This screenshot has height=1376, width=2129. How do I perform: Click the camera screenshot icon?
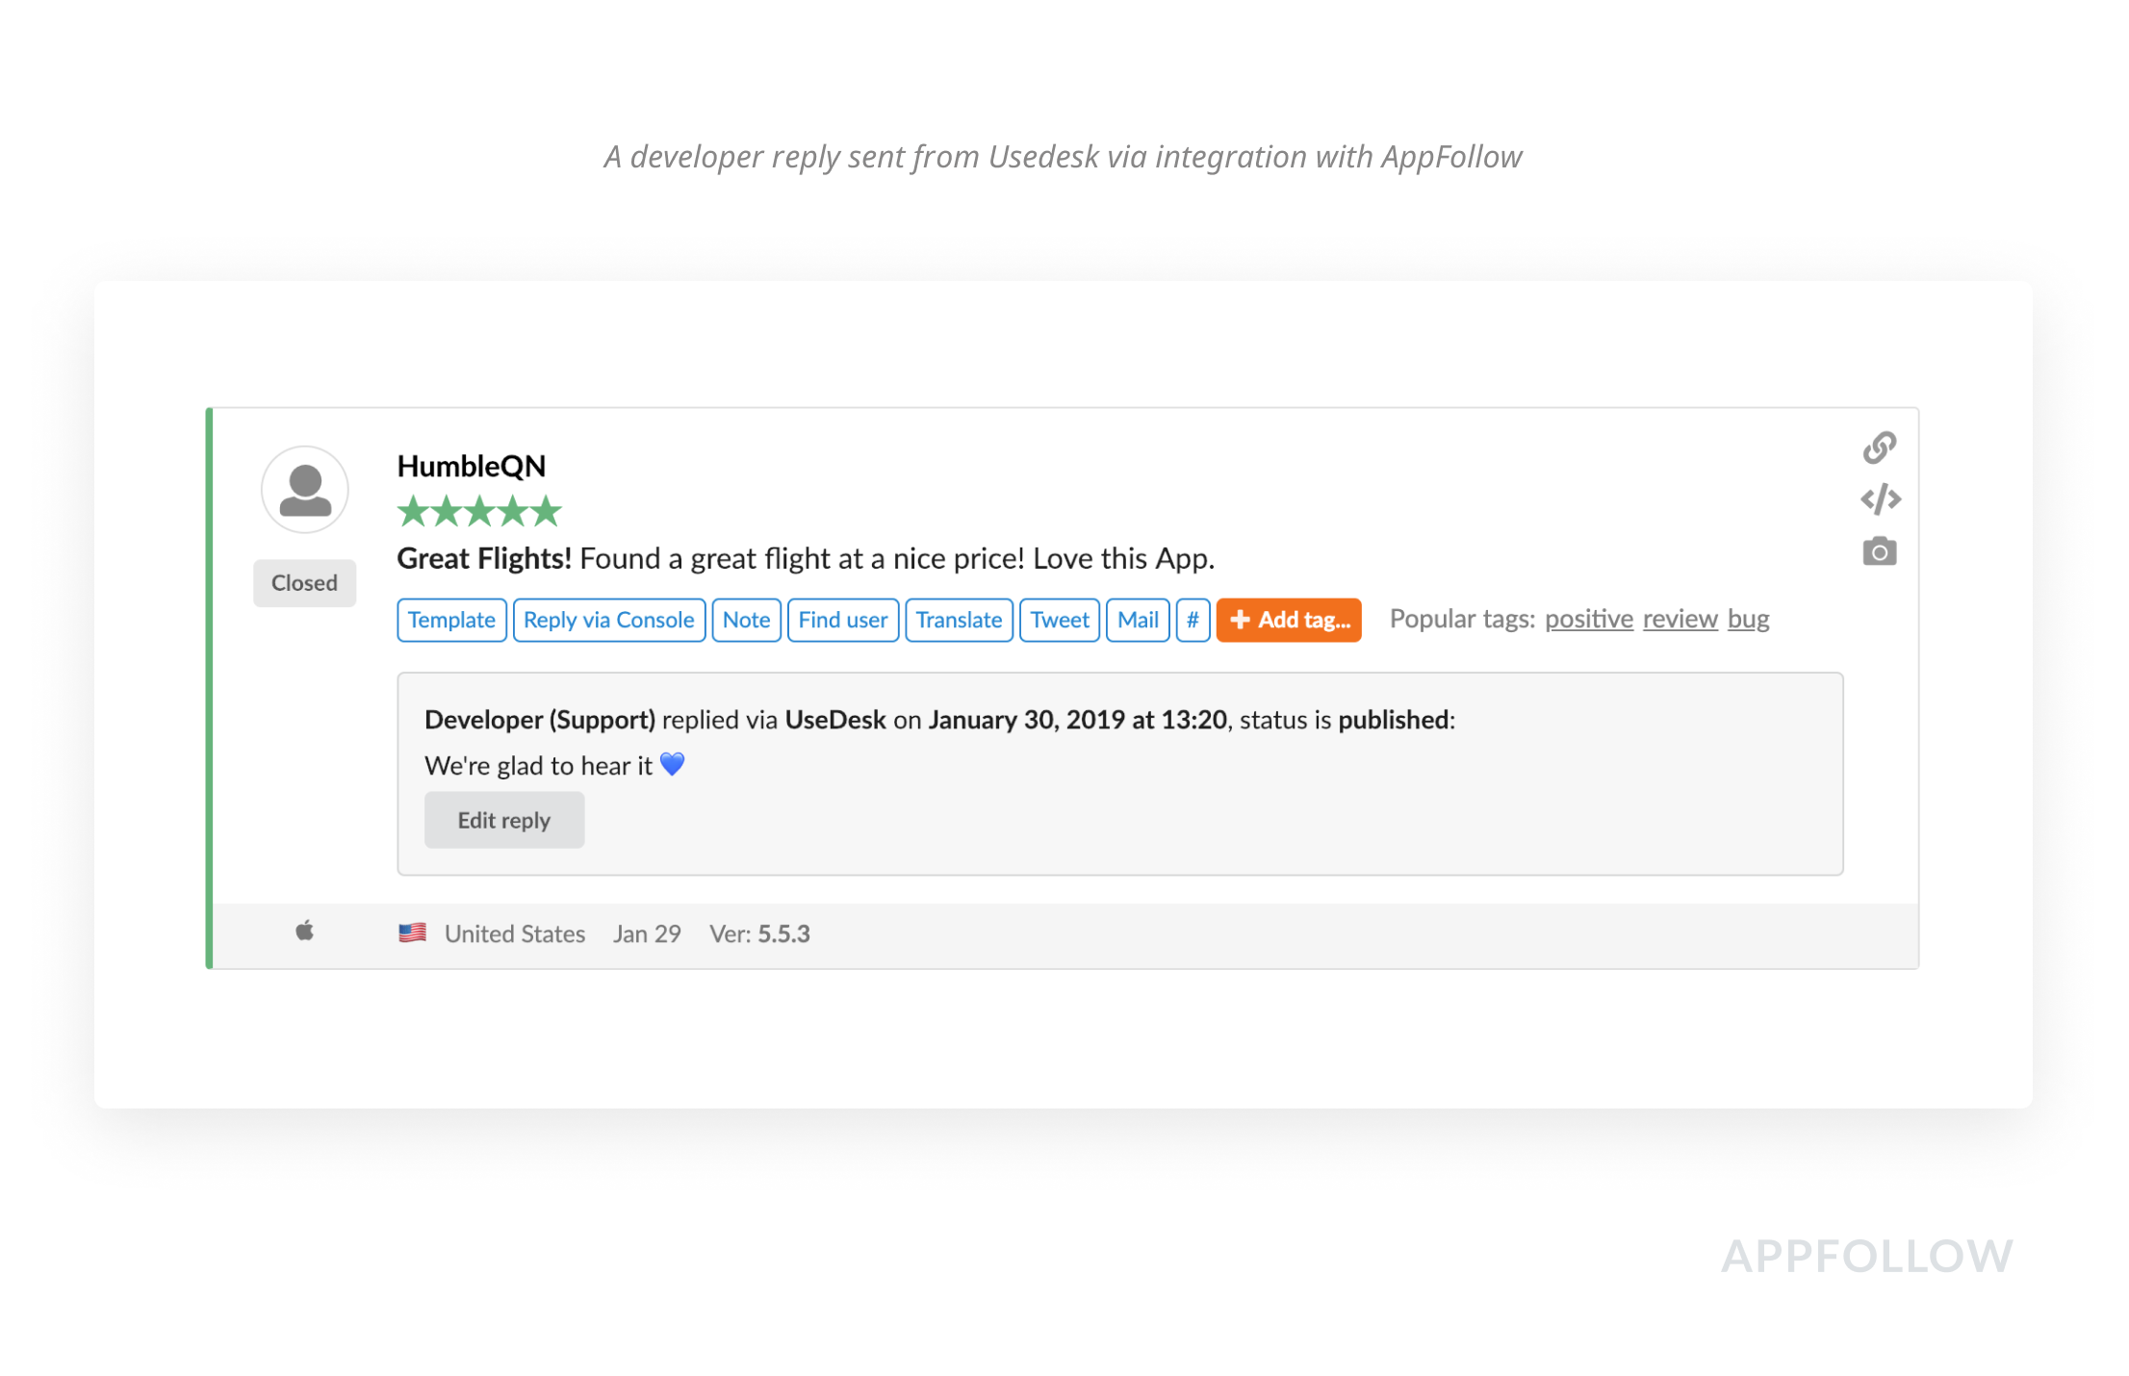point(1879,552)
